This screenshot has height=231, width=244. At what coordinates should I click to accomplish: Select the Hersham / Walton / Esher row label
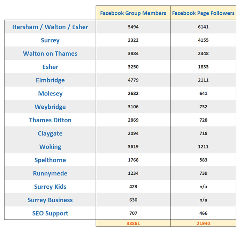click(50, 27)
